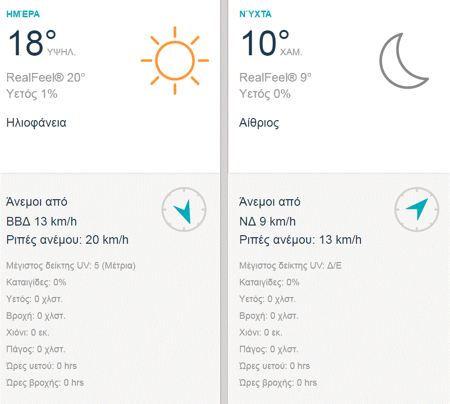Click the orange sun weather icon
Screen dimensions: 450x404
(175, 60)
